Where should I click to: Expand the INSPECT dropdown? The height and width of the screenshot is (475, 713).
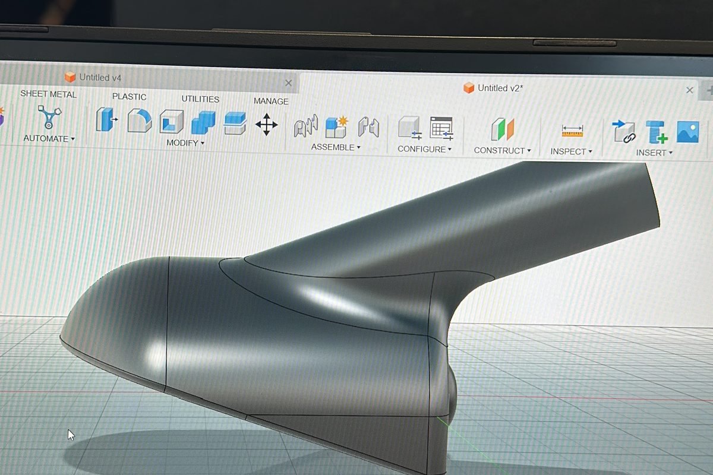pyautogui.click(x=572, y=152)
